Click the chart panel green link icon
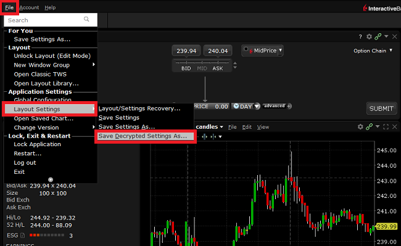This screenshot has height=246, width=401. (x=369, y=127)
